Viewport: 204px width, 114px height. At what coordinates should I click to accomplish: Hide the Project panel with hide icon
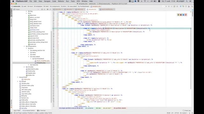tap(50, 9)
